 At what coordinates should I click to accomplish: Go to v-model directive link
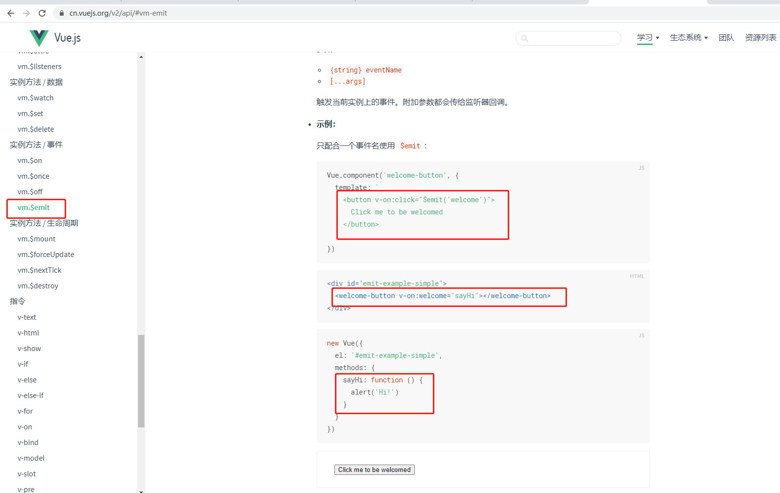[x=31, y=458]
